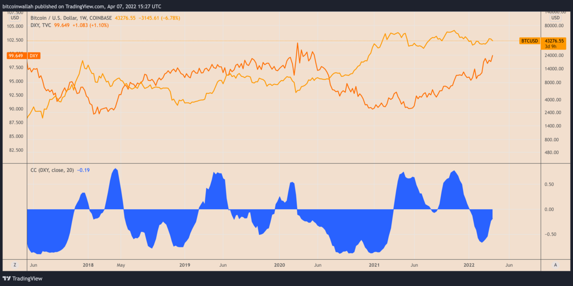This screenshot has height=286, width=573.
Task: Click the "2021" label on the time axis
Action: (374, 265)
